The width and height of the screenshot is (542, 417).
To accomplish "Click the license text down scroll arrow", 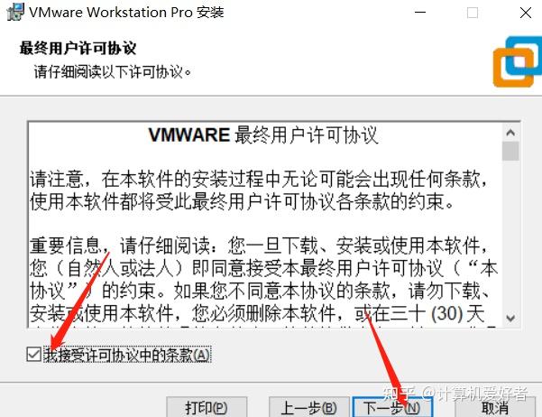I will tap(510, 318).
